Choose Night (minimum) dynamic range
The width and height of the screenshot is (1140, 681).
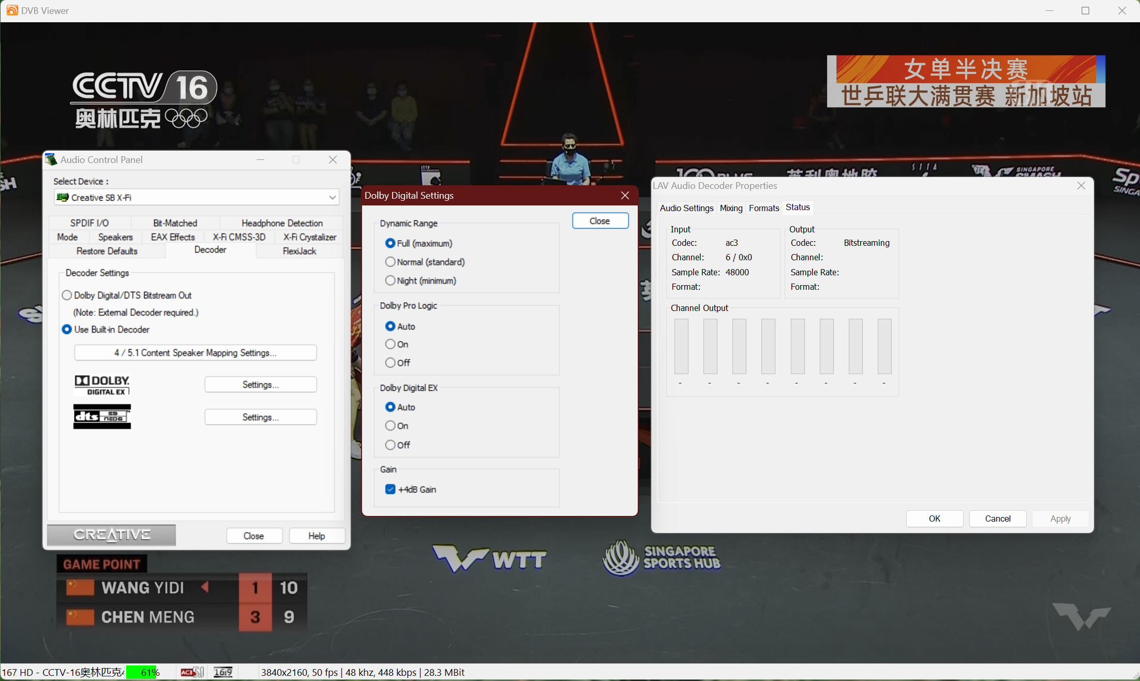point(421,280)
